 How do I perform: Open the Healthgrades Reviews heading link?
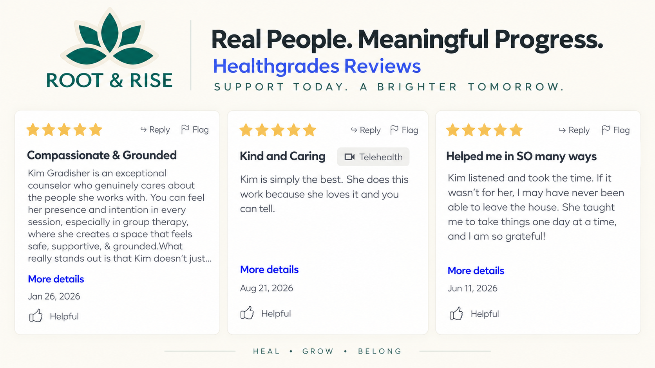point(317,66)
